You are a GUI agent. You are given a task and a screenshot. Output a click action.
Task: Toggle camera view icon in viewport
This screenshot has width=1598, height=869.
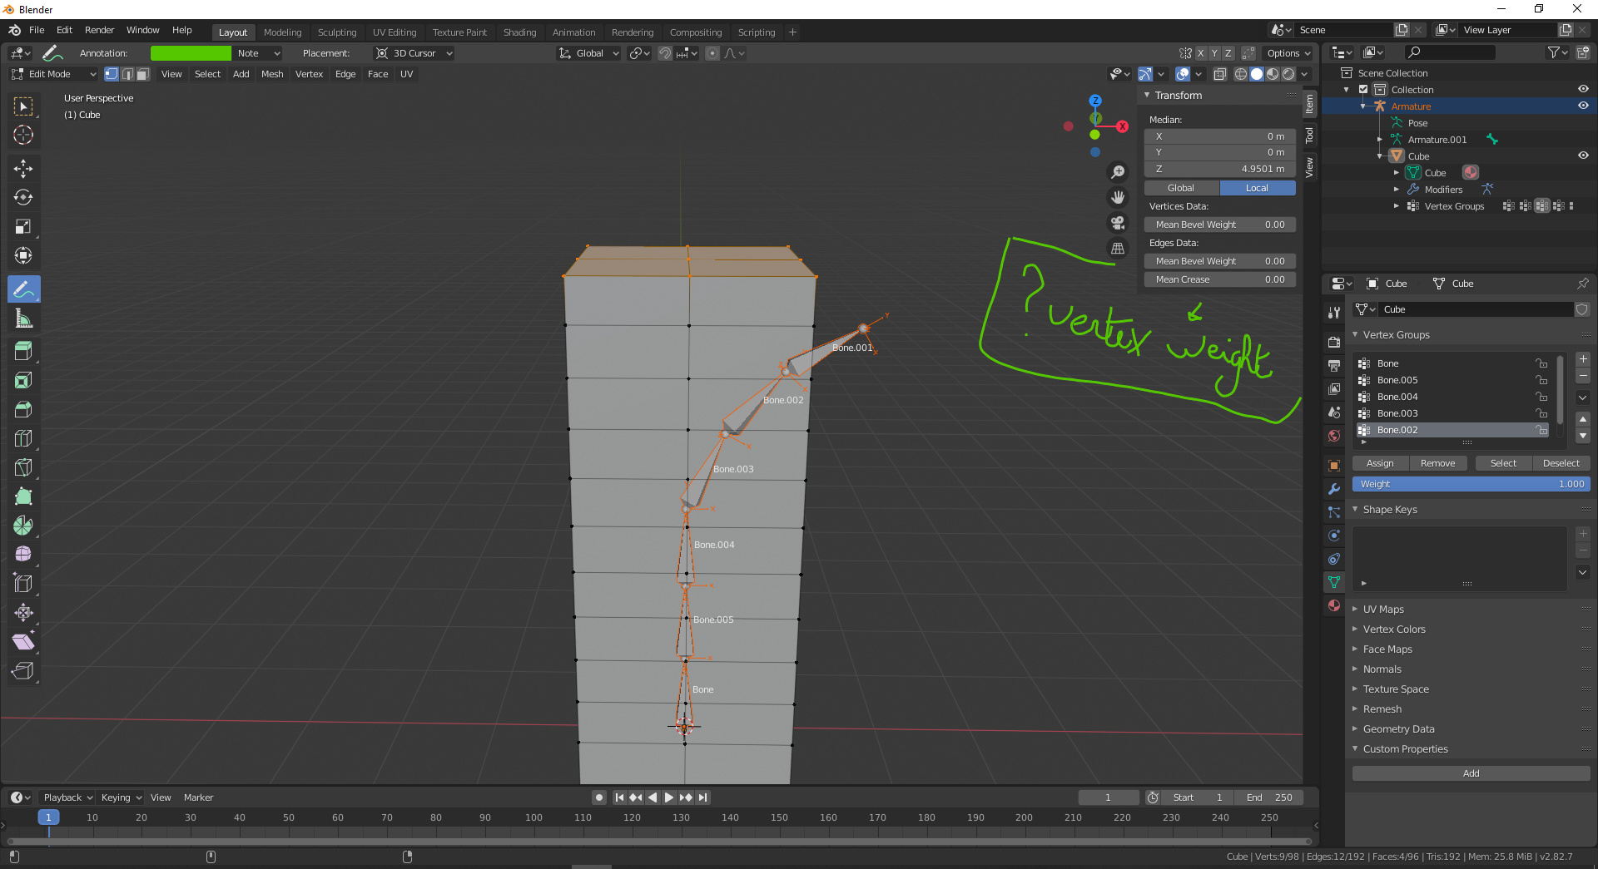click(1118, 223)
